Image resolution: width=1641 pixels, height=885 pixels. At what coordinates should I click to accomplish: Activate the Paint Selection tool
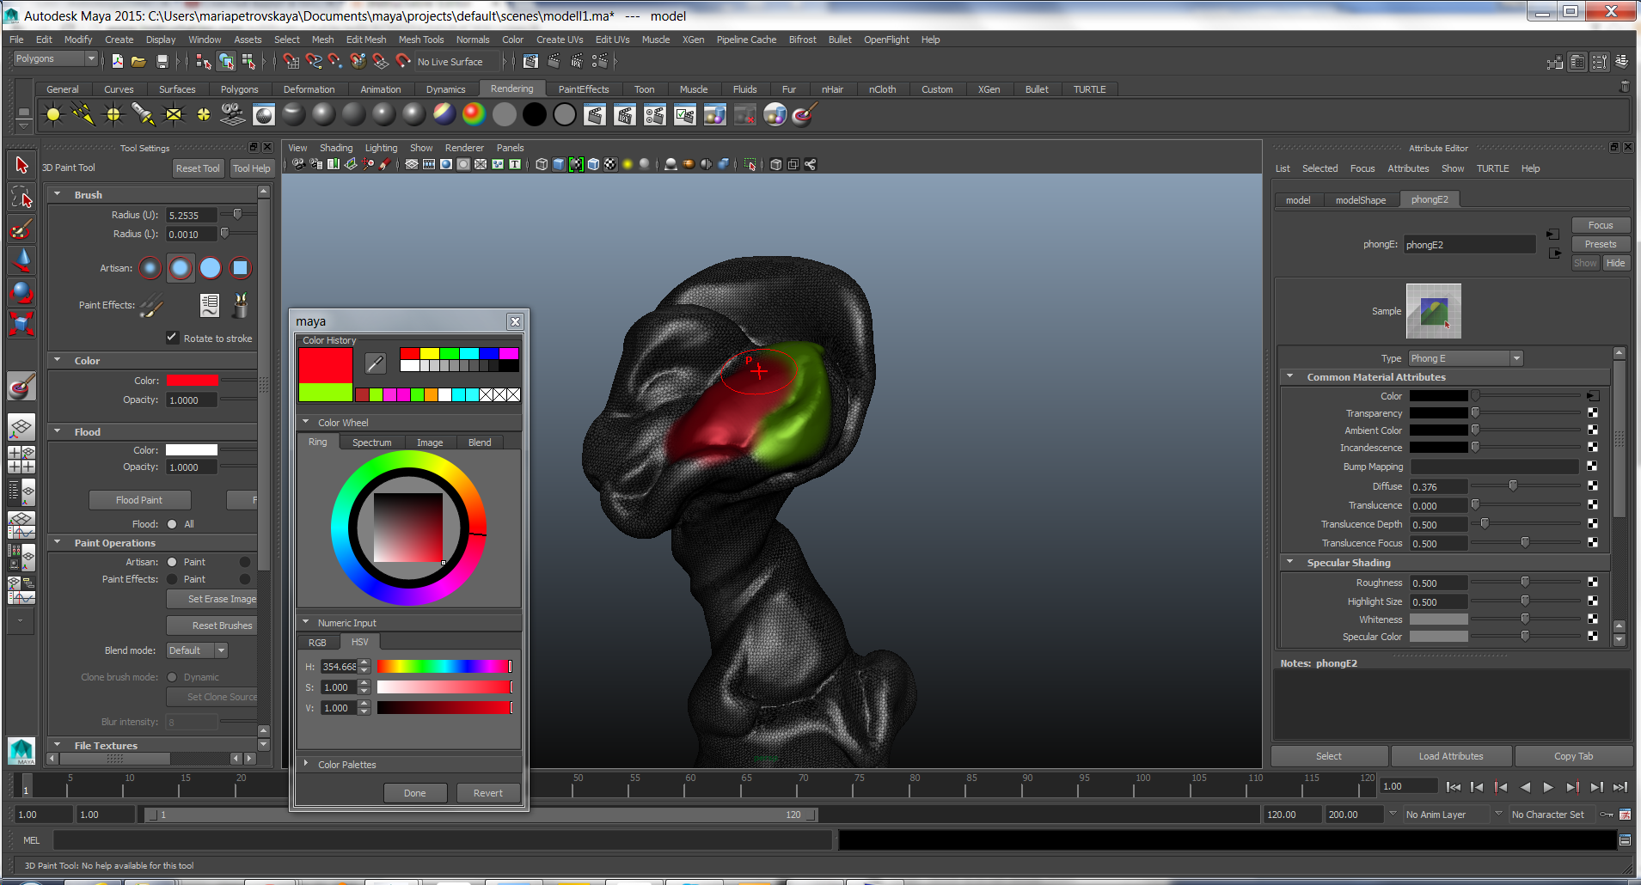point(21,229)
